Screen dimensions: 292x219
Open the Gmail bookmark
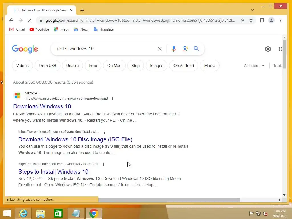tap(17, 29)
